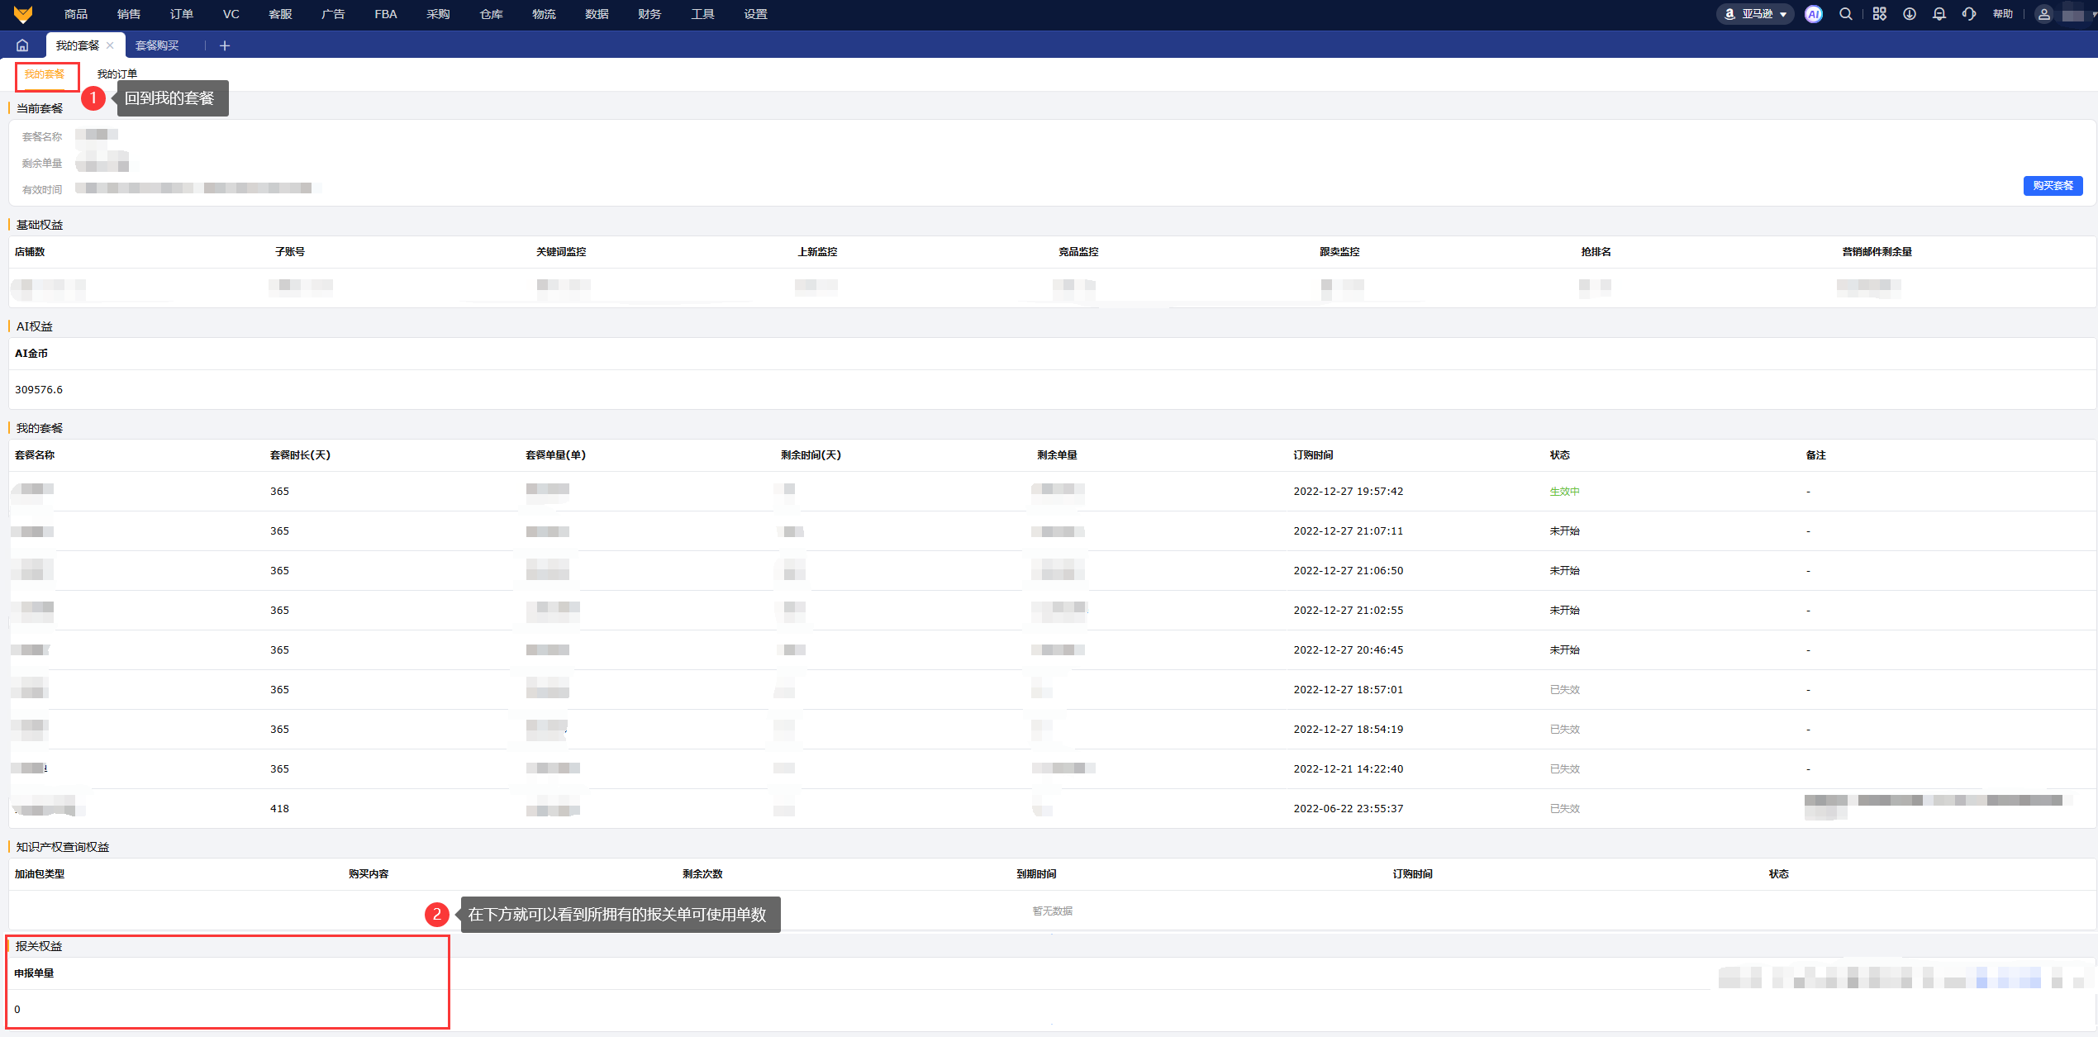
Task: Open the 财务 menu
Action: [649, 14]
